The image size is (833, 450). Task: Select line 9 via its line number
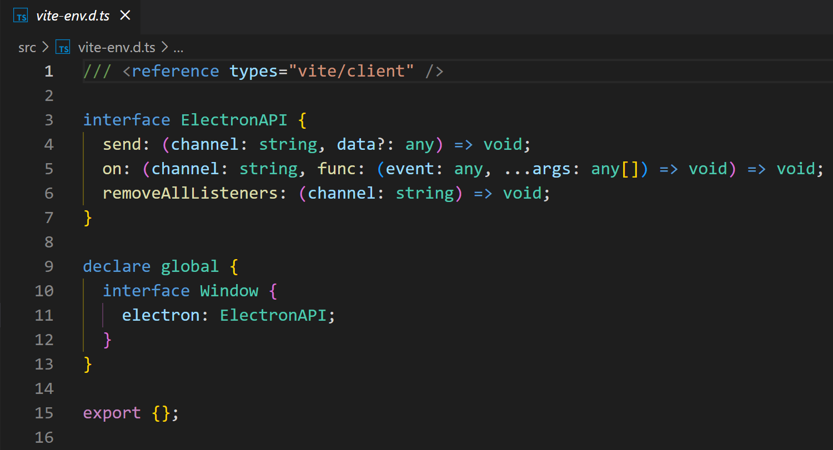[49, 266]
